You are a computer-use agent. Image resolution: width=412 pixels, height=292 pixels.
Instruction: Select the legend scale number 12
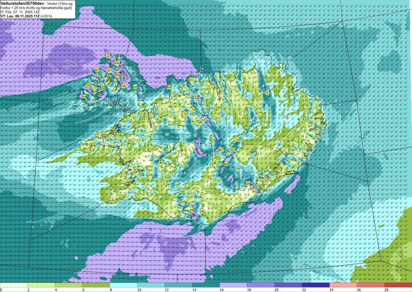[x=166, y=289]
